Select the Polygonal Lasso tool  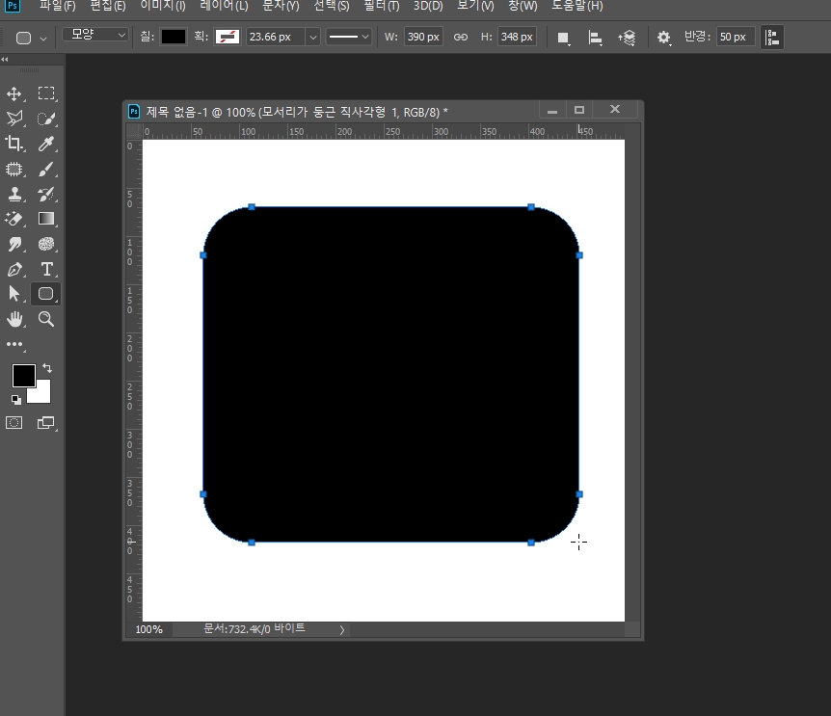[x=14, y=119]
